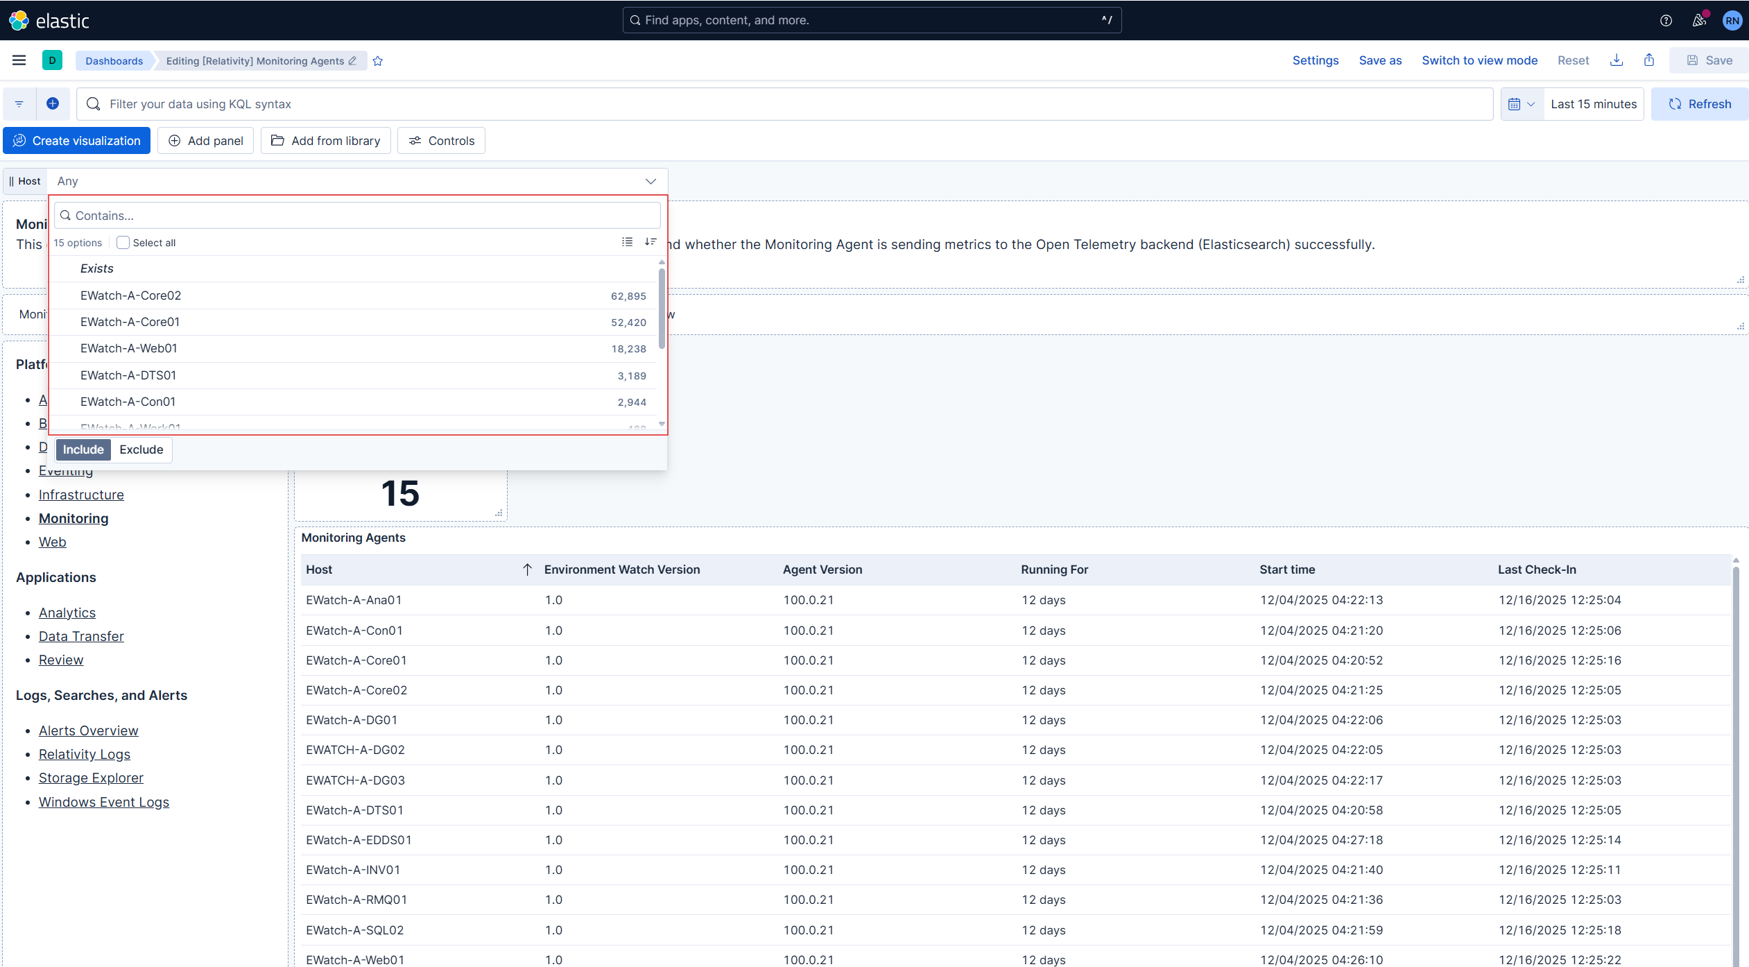Open the Storage Explorer link
This screenshot has width=1749, height=967.
click(91, 778)
